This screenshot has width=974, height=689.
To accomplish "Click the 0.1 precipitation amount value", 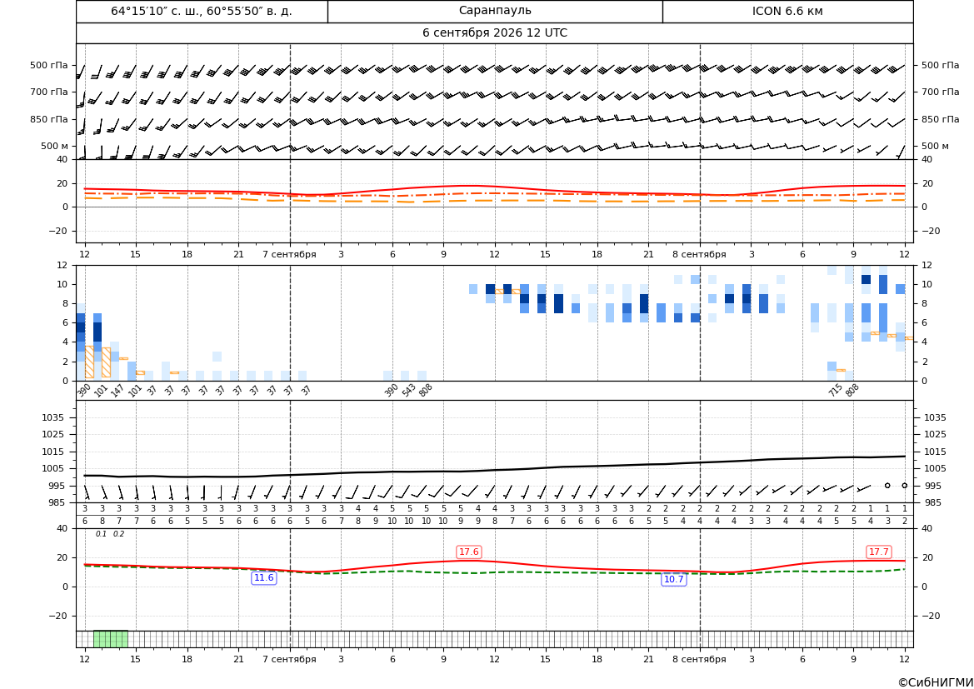I will coord(101,534).
